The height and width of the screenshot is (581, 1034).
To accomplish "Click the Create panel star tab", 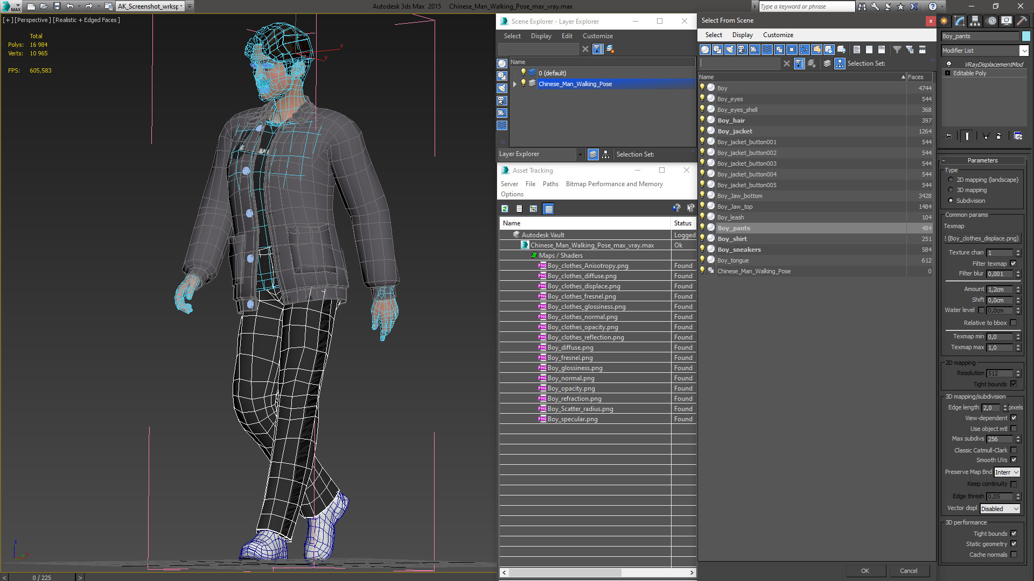I will [944, 21].
